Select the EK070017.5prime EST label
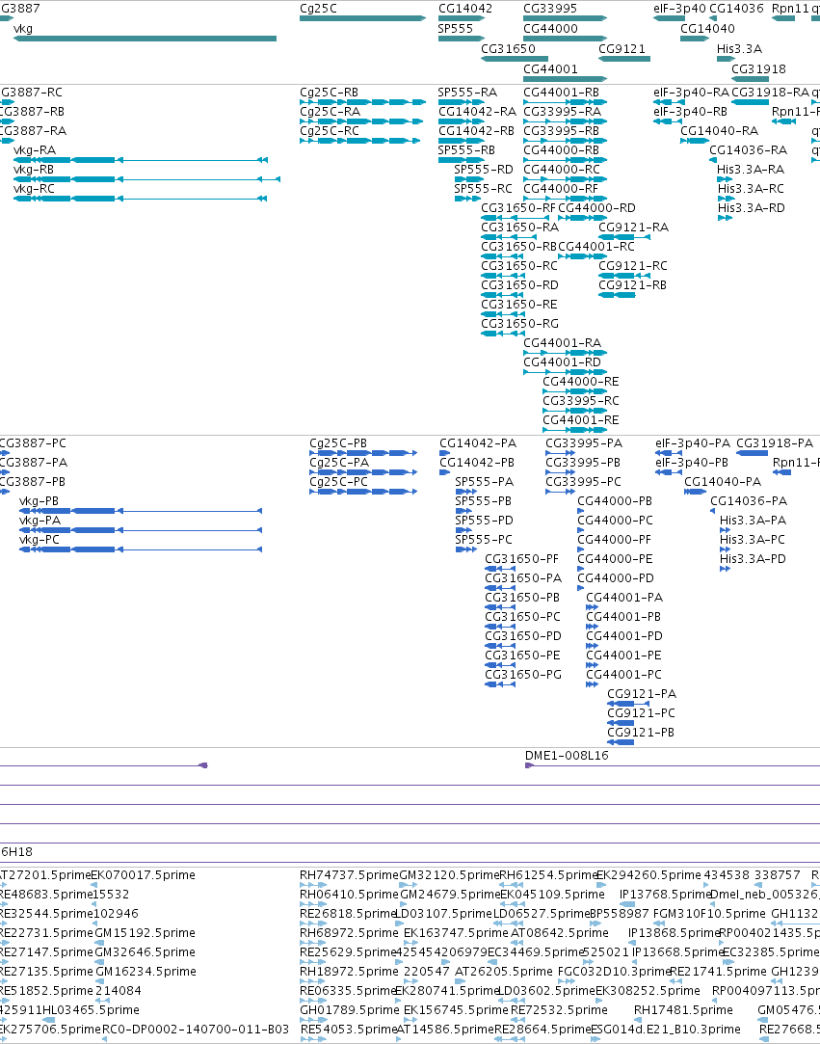 click(x=143, y=875)
